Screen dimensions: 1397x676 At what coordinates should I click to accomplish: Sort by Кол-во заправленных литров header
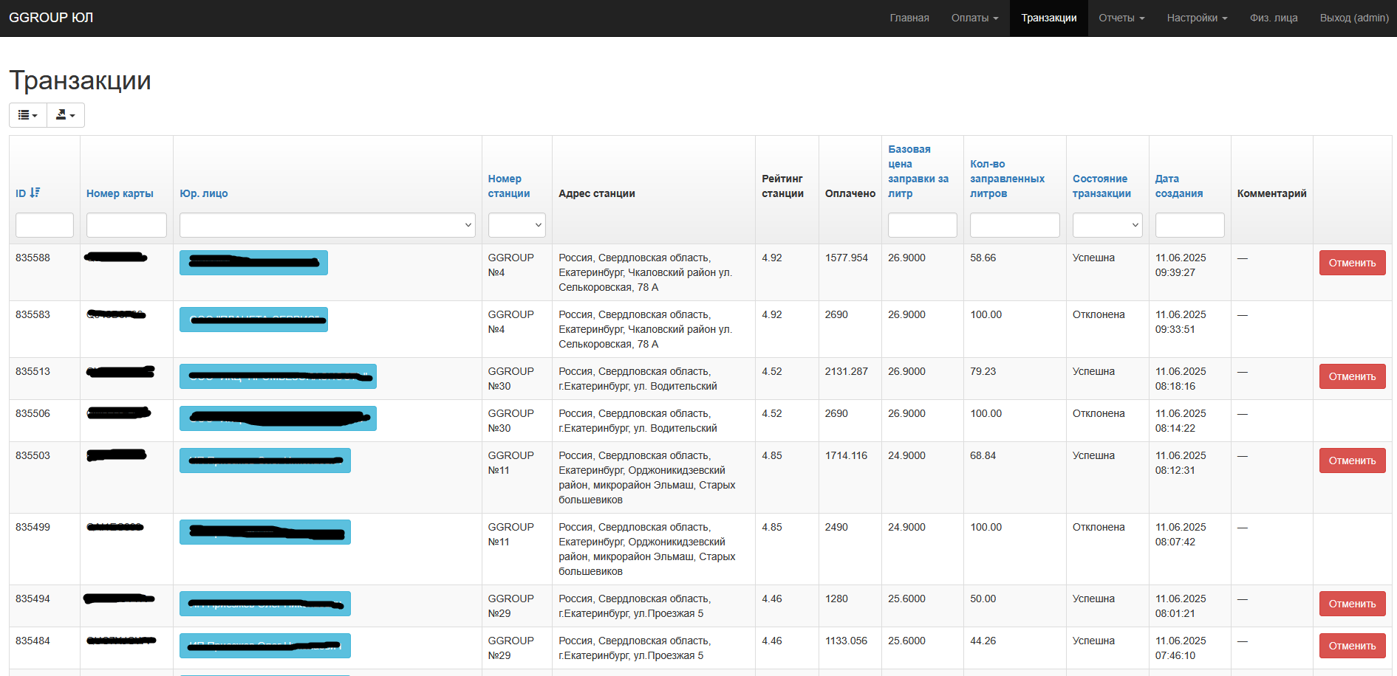(x=1007, y=179)
